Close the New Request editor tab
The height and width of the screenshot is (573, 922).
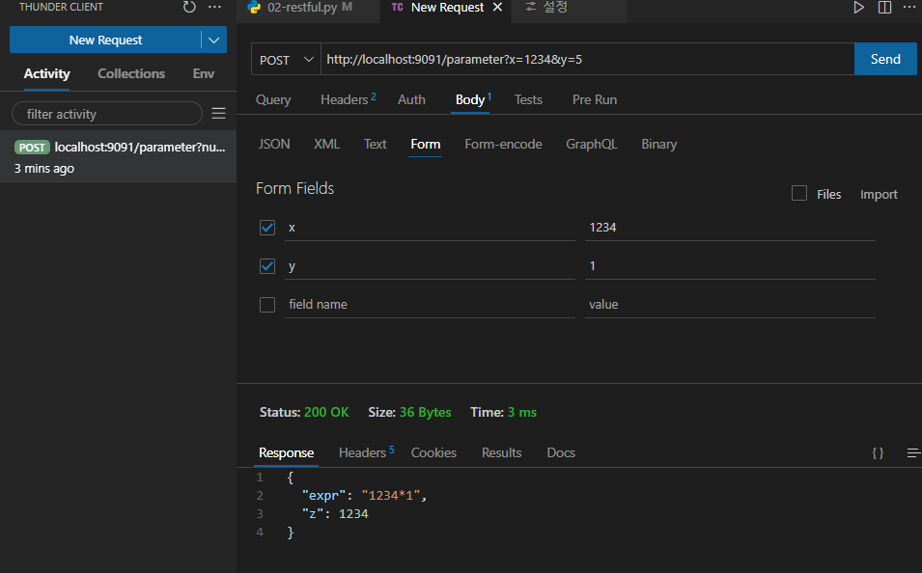click(x=497, y=7)
